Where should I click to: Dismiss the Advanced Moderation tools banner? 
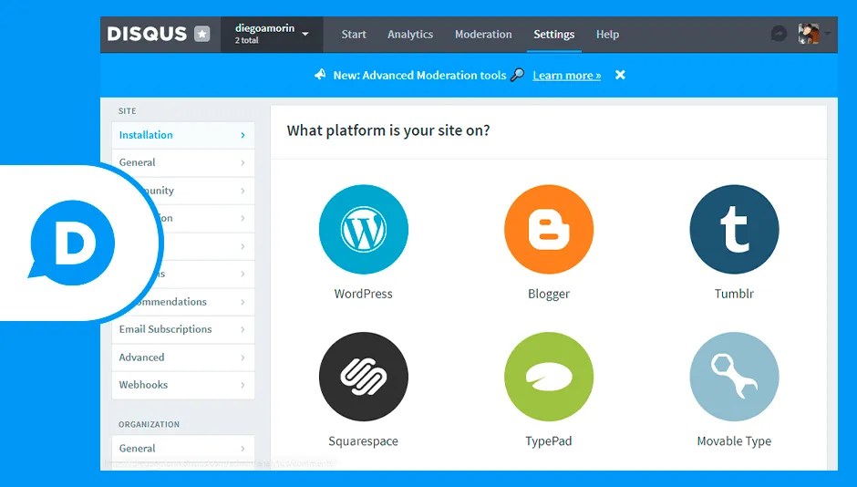[x=620, y=75]
